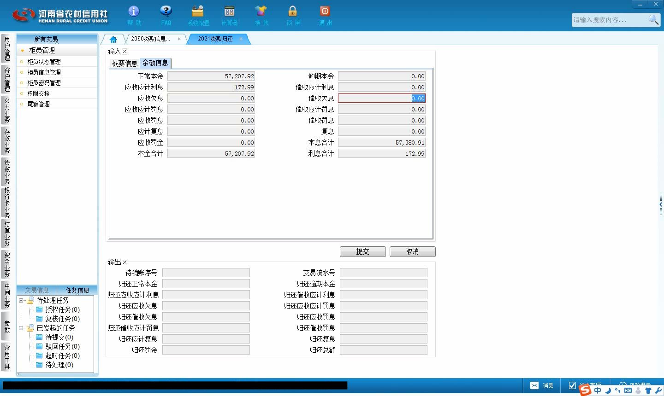Click the 取消 cancel button
This screenshot has height=396, width=664.
[x=412, y=251]
